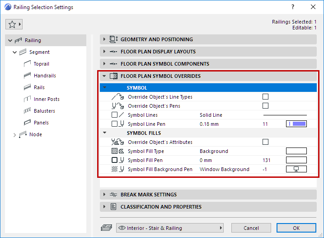This screenshot has width=324, height=238.
Task: Enable Override Object's Line Types checkbox
Action: click(x=265, y=97)
